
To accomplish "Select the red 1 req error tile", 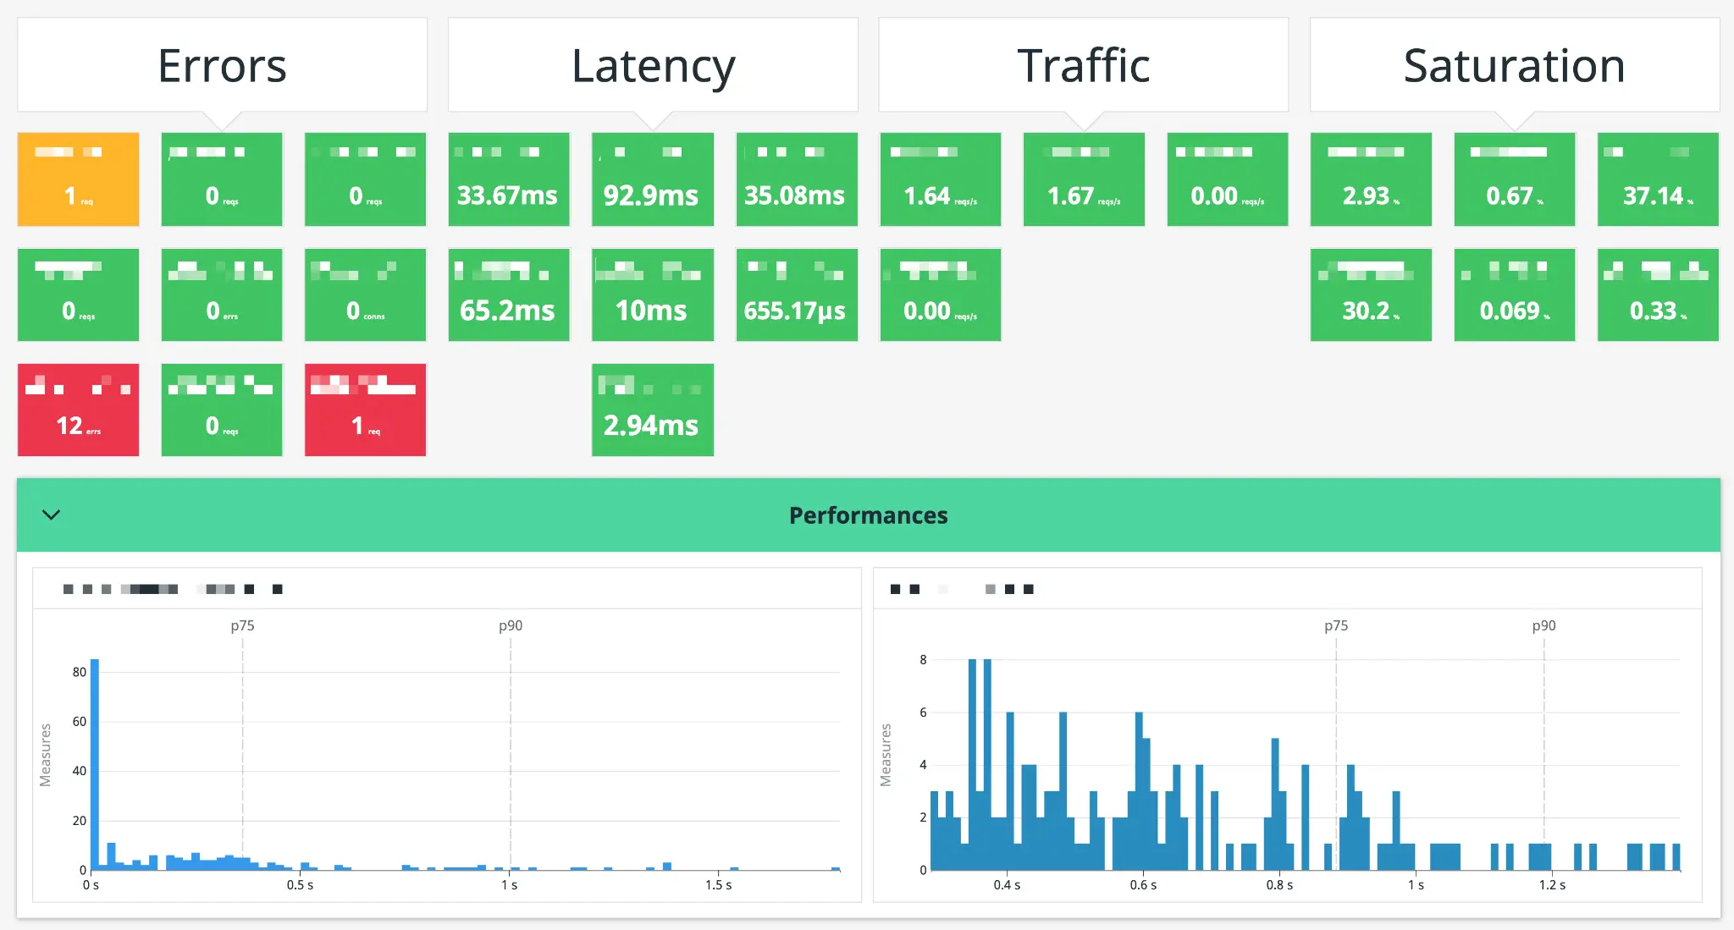I will [x=365, y=409].
